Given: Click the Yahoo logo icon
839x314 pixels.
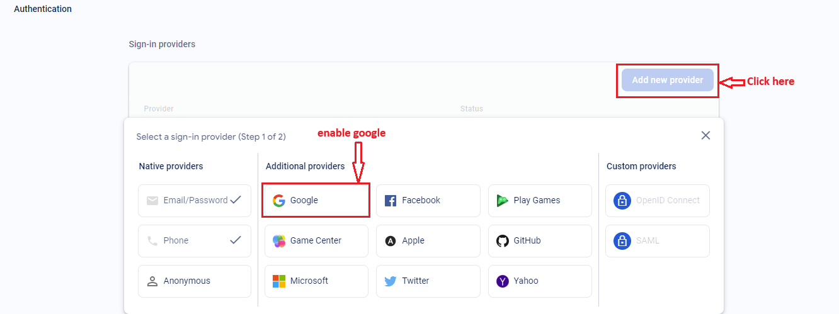Looking at the screenshot, I should (x=502, y=281).
